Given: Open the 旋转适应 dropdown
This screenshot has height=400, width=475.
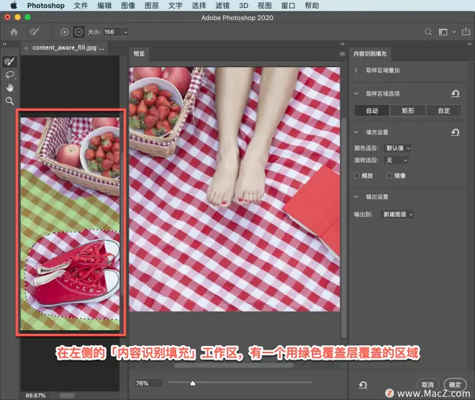Looking at the screenshot, I should coord(396,160).
